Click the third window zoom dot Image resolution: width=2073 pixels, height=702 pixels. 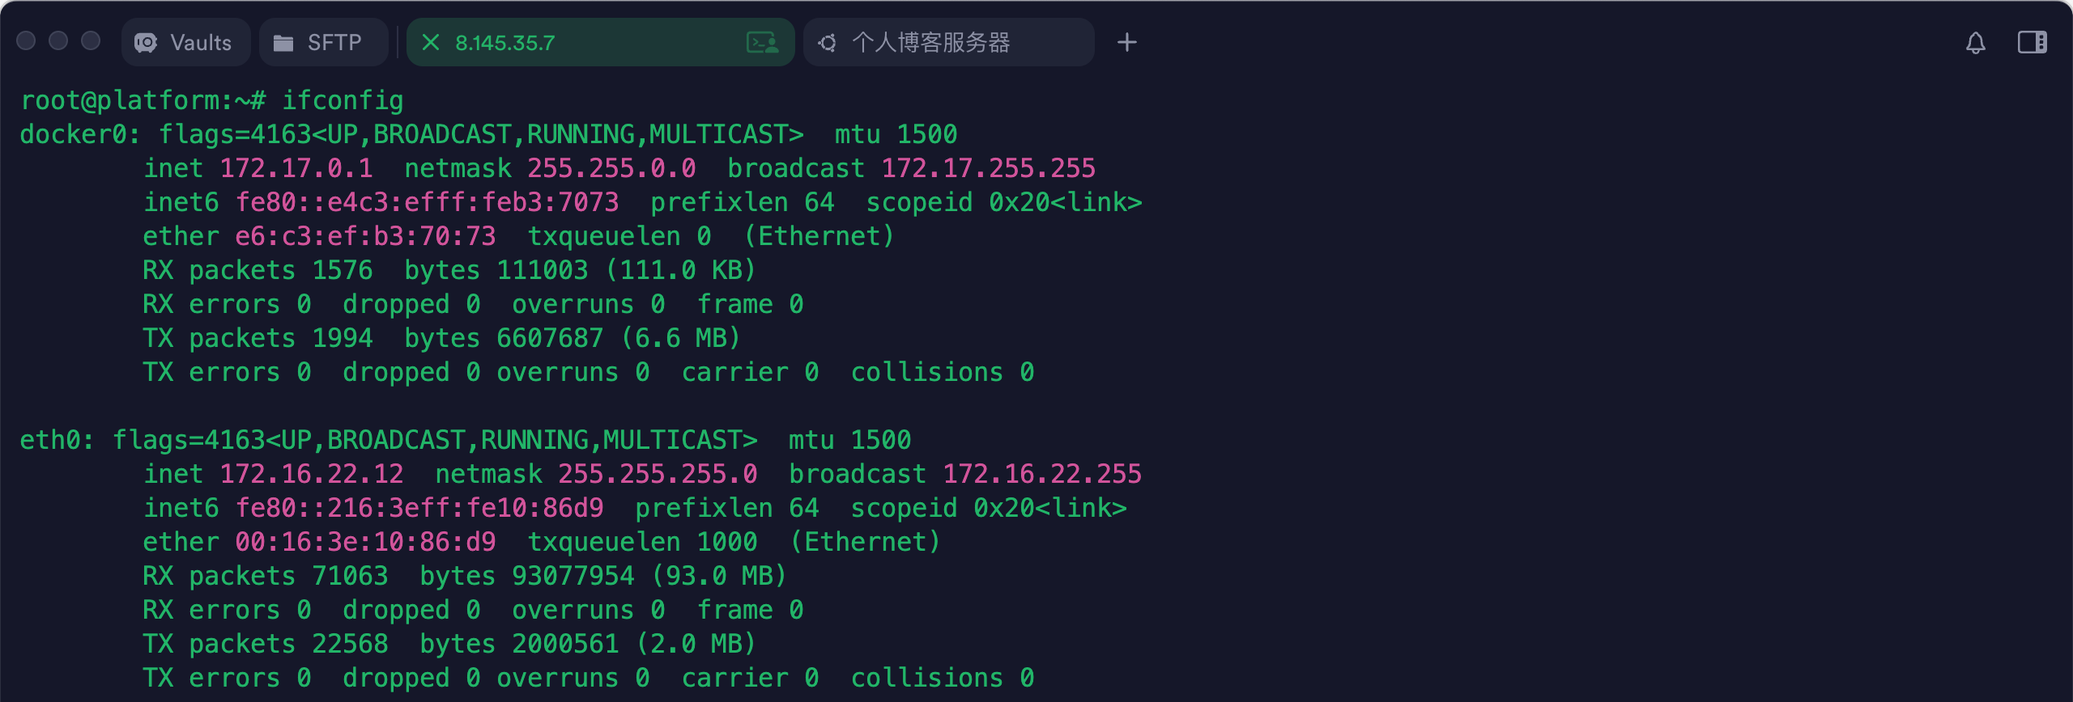(x=91, y=40)
